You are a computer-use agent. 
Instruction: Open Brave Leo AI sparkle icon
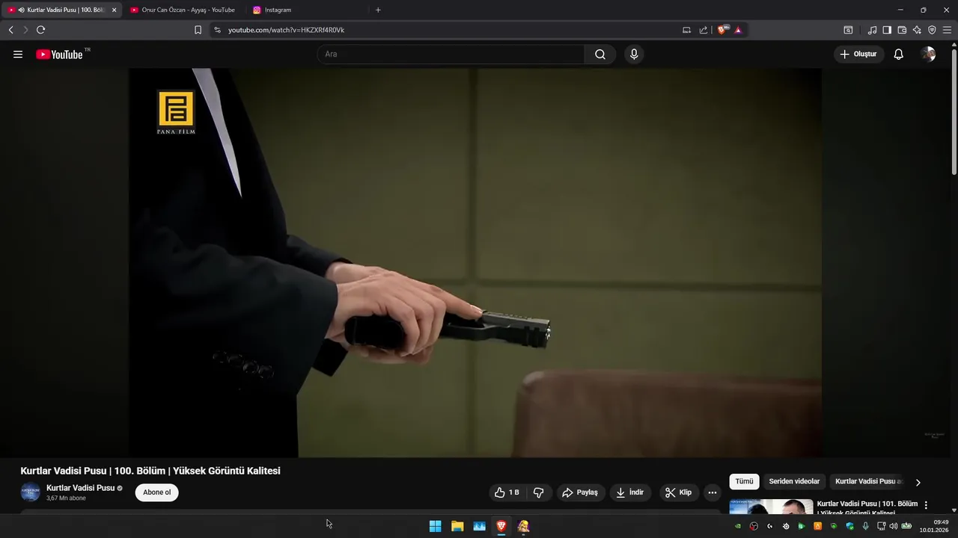(x=917, y=30)
